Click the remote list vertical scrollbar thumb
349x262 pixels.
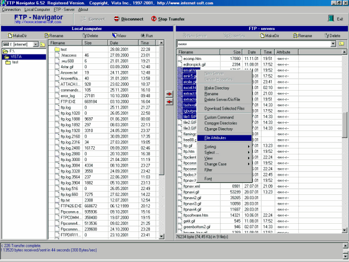point(344,125)
